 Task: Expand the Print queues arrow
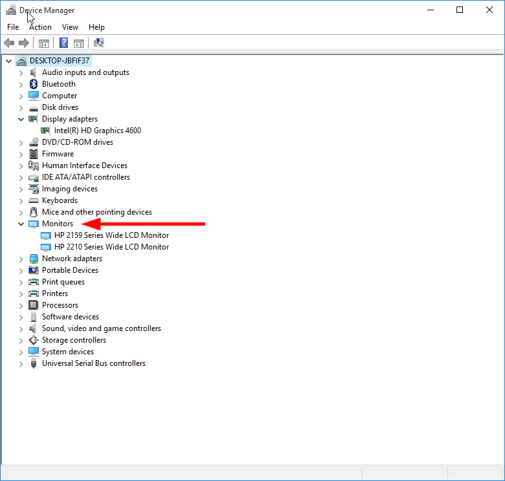point(21,283)
